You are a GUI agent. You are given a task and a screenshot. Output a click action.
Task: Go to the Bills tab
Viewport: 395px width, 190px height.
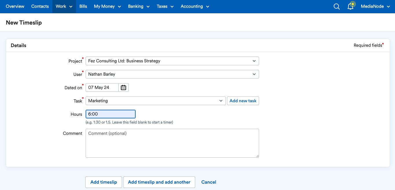click(83, 6)
